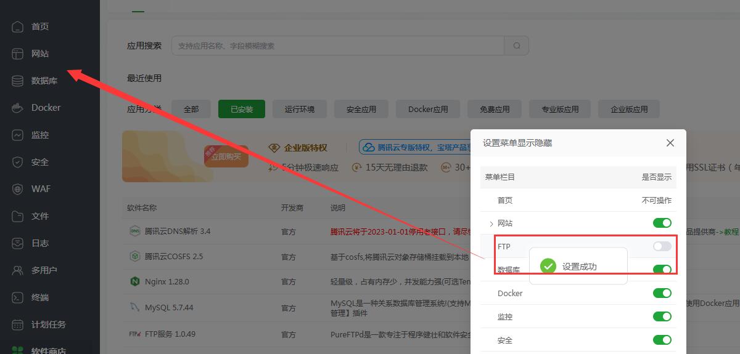Turn off the 监控 menu toggle
740x354 pixels.
[662, 316]
